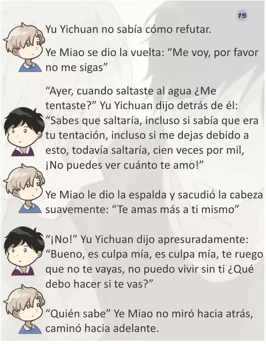Select the line starting 'Ayer, cuando saltaste al agua'

coord(131,91)
